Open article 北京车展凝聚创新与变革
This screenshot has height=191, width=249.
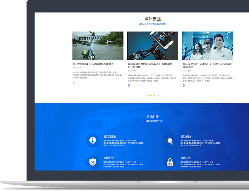(150, 65)
